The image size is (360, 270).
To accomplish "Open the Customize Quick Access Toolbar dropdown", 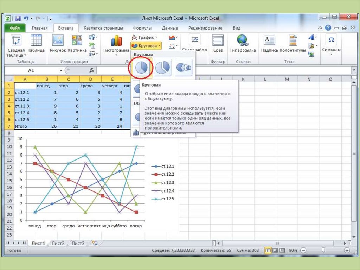I will pos(50,19).
